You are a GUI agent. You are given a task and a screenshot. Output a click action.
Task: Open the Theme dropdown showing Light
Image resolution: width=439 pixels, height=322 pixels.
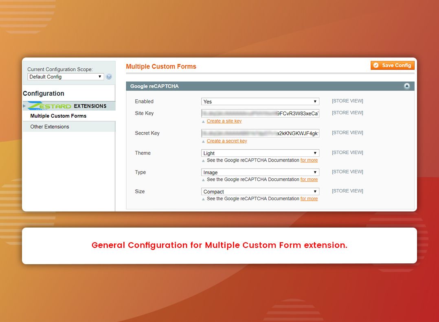[260, 153]
